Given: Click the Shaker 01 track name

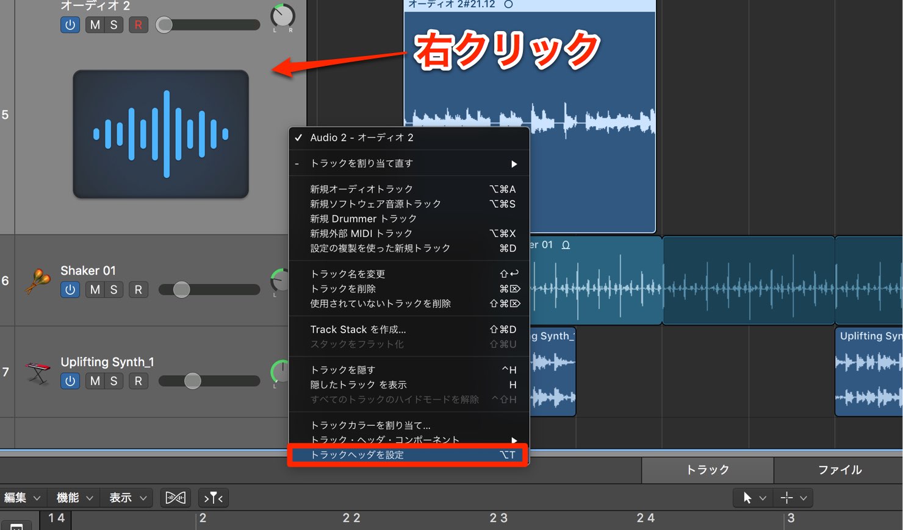Looking at the screenshot, I should pyautogui.click(x=88, y=270).
